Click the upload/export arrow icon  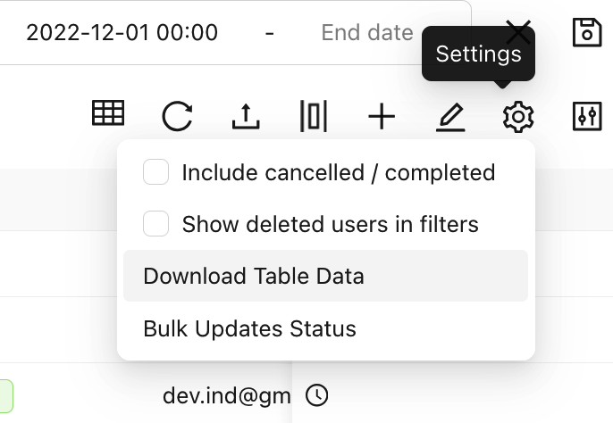246,116
